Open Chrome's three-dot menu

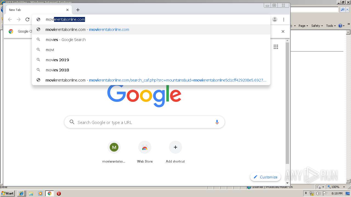(x=284, y=19)
